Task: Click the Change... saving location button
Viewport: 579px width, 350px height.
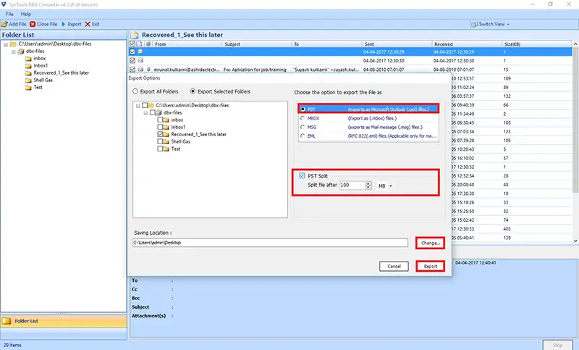Action: pos(430,243)
